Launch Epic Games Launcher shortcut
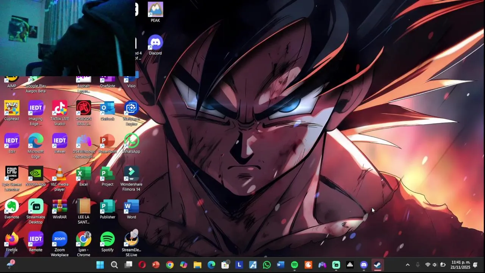This screenshot has width=485, height=273. pyautogui.click(x=12, y=178)
